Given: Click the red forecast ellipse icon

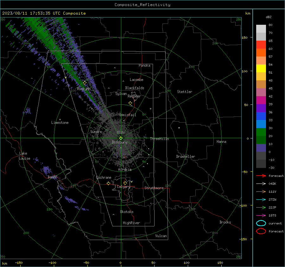Looking at the screenshot, I should 261,231.
